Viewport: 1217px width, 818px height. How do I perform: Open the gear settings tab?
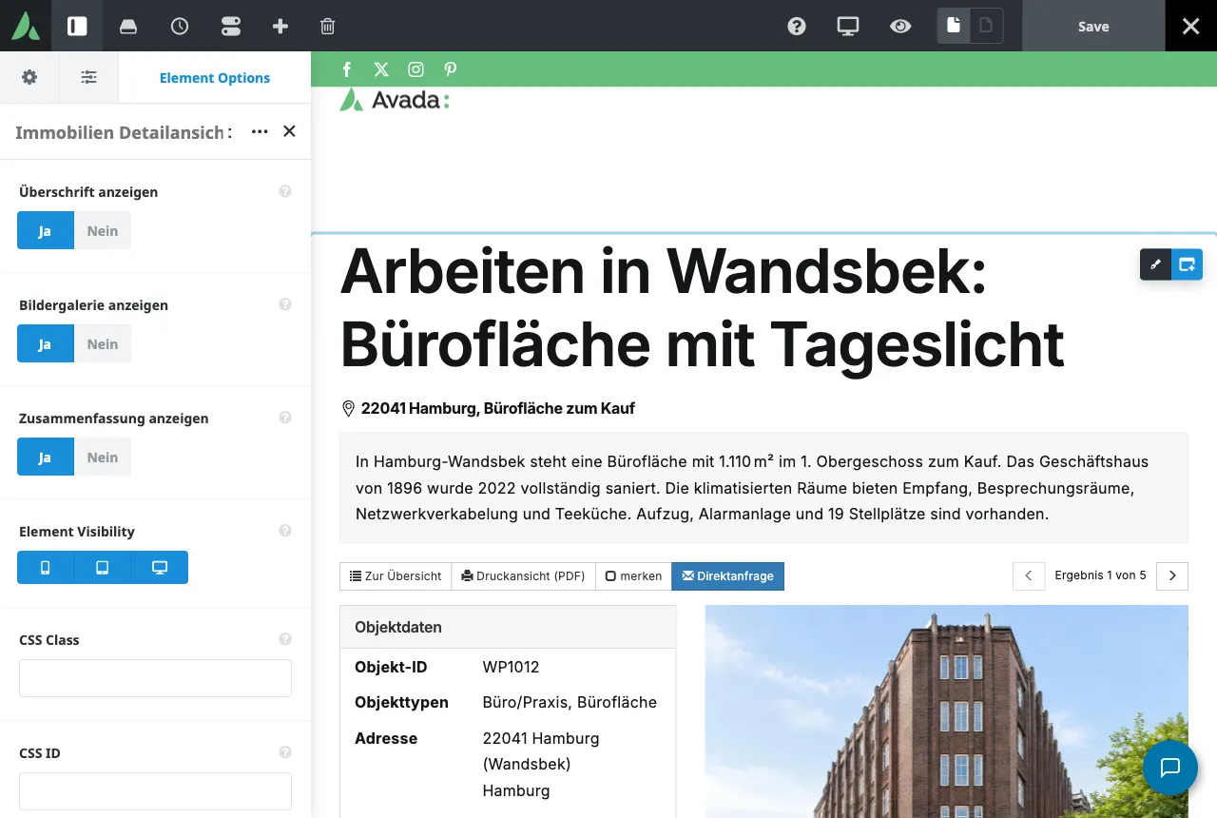pos(29,77)
